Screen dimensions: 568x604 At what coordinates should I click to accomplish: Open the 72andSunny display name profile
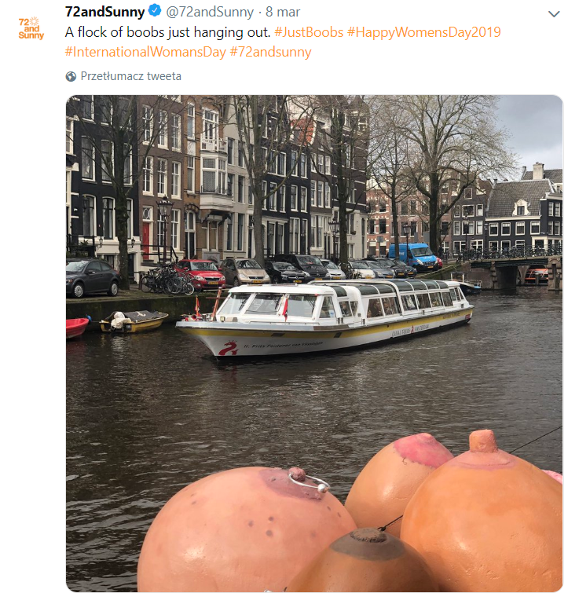[x=104, y=12]
